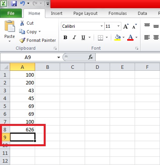Click the Insert Function fx icon
Viewport: 160px width, 165px height.
pos(91,57)
